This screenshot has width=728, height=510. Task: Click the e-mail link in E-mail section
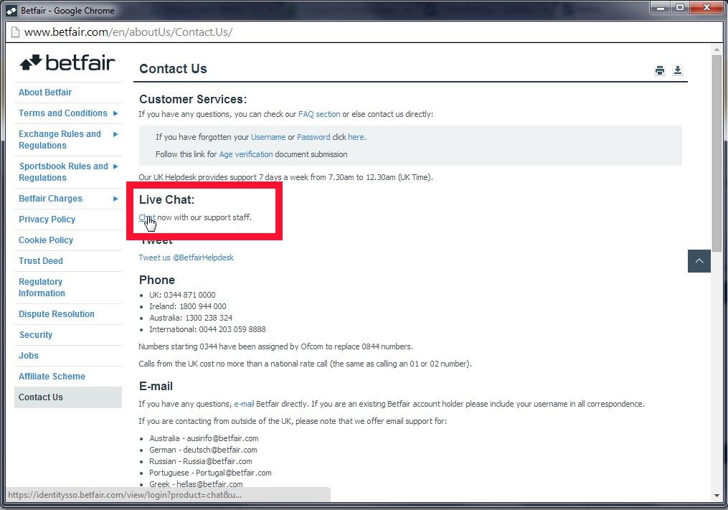(244, 404)
